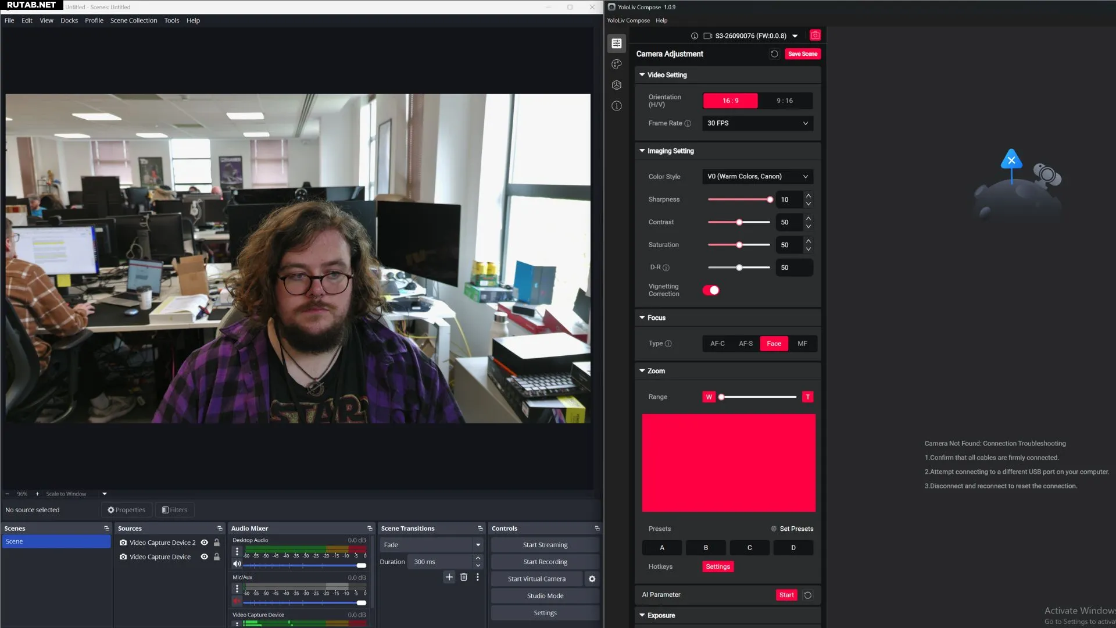The height and width of the screenshot is (628, 1116).
Task: Click the 3D cube sidebar icon
Action: click(617, 85)
